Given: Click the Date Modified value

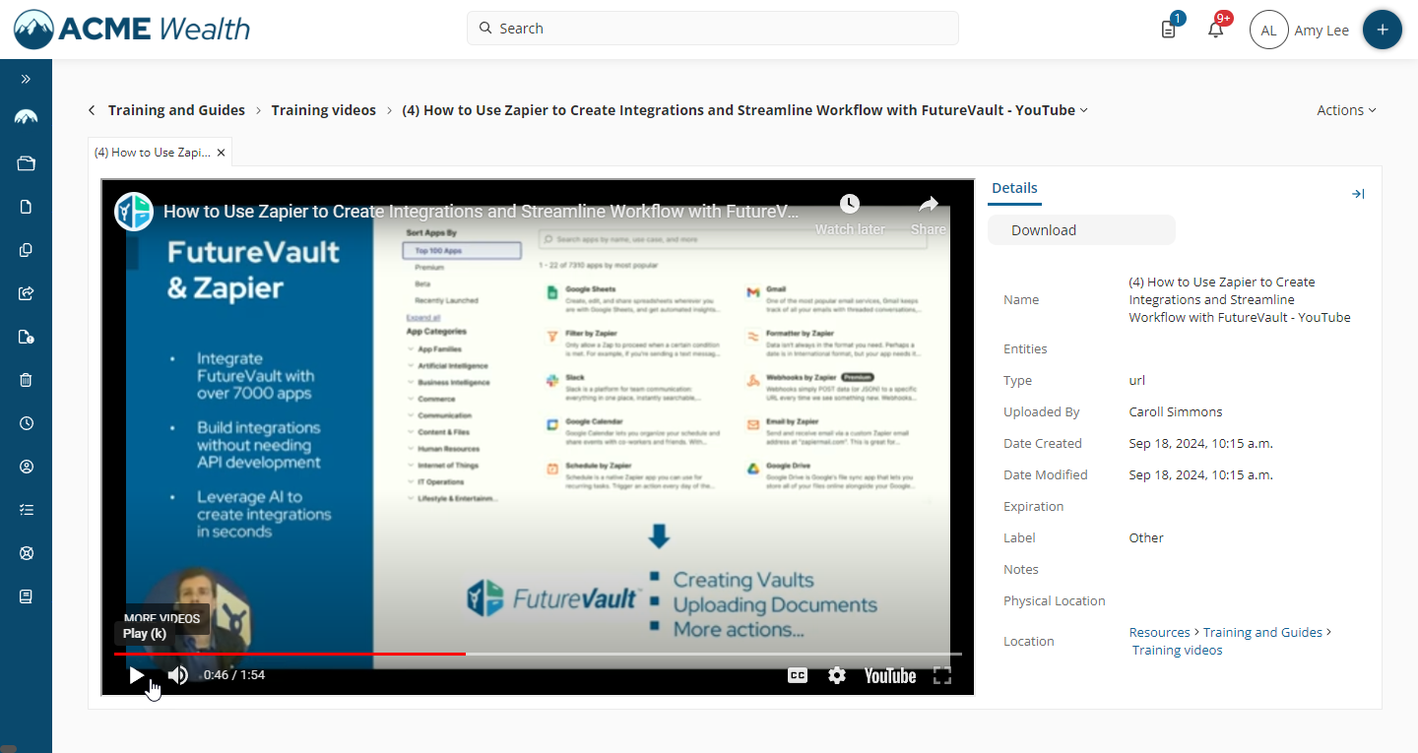Looking at the screenshot, I should pyautogui.click(x=1201, y=474).
